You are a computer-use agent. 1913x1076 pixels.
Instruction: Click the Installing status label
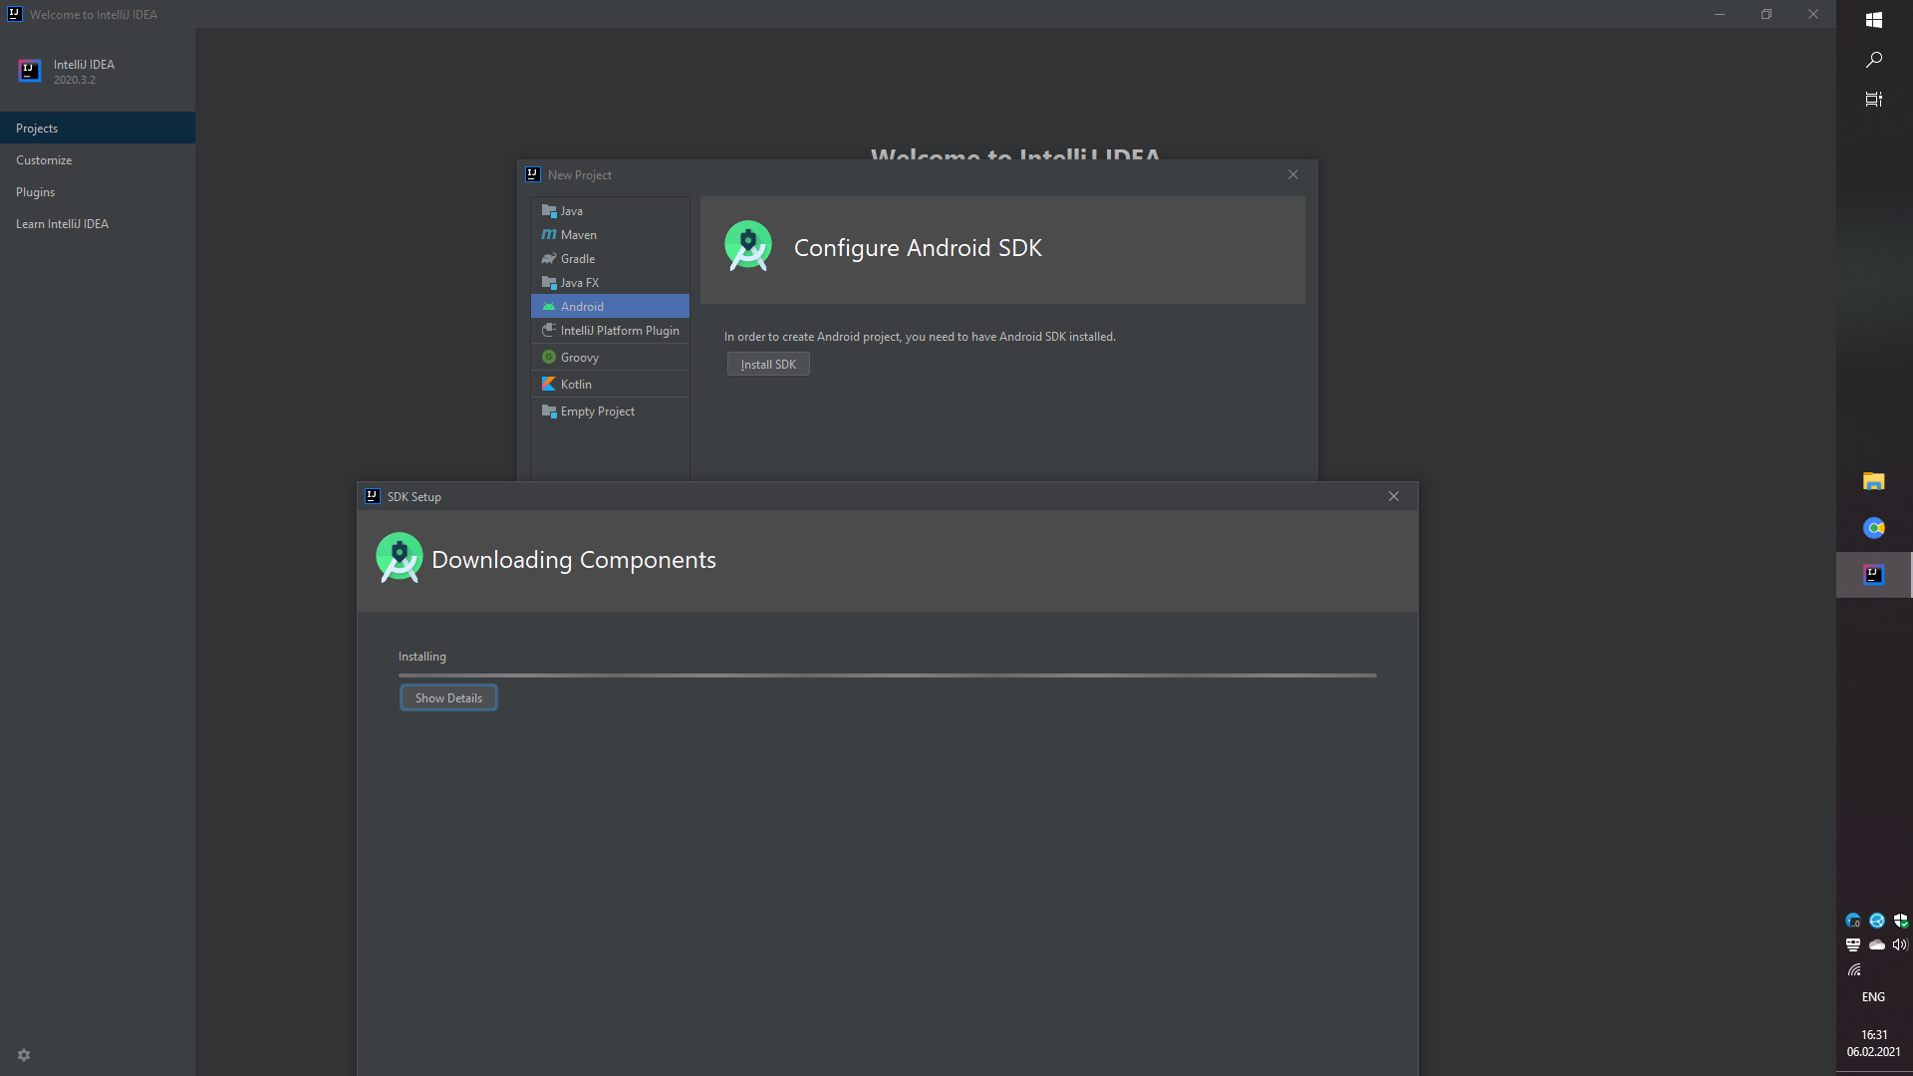422,657
